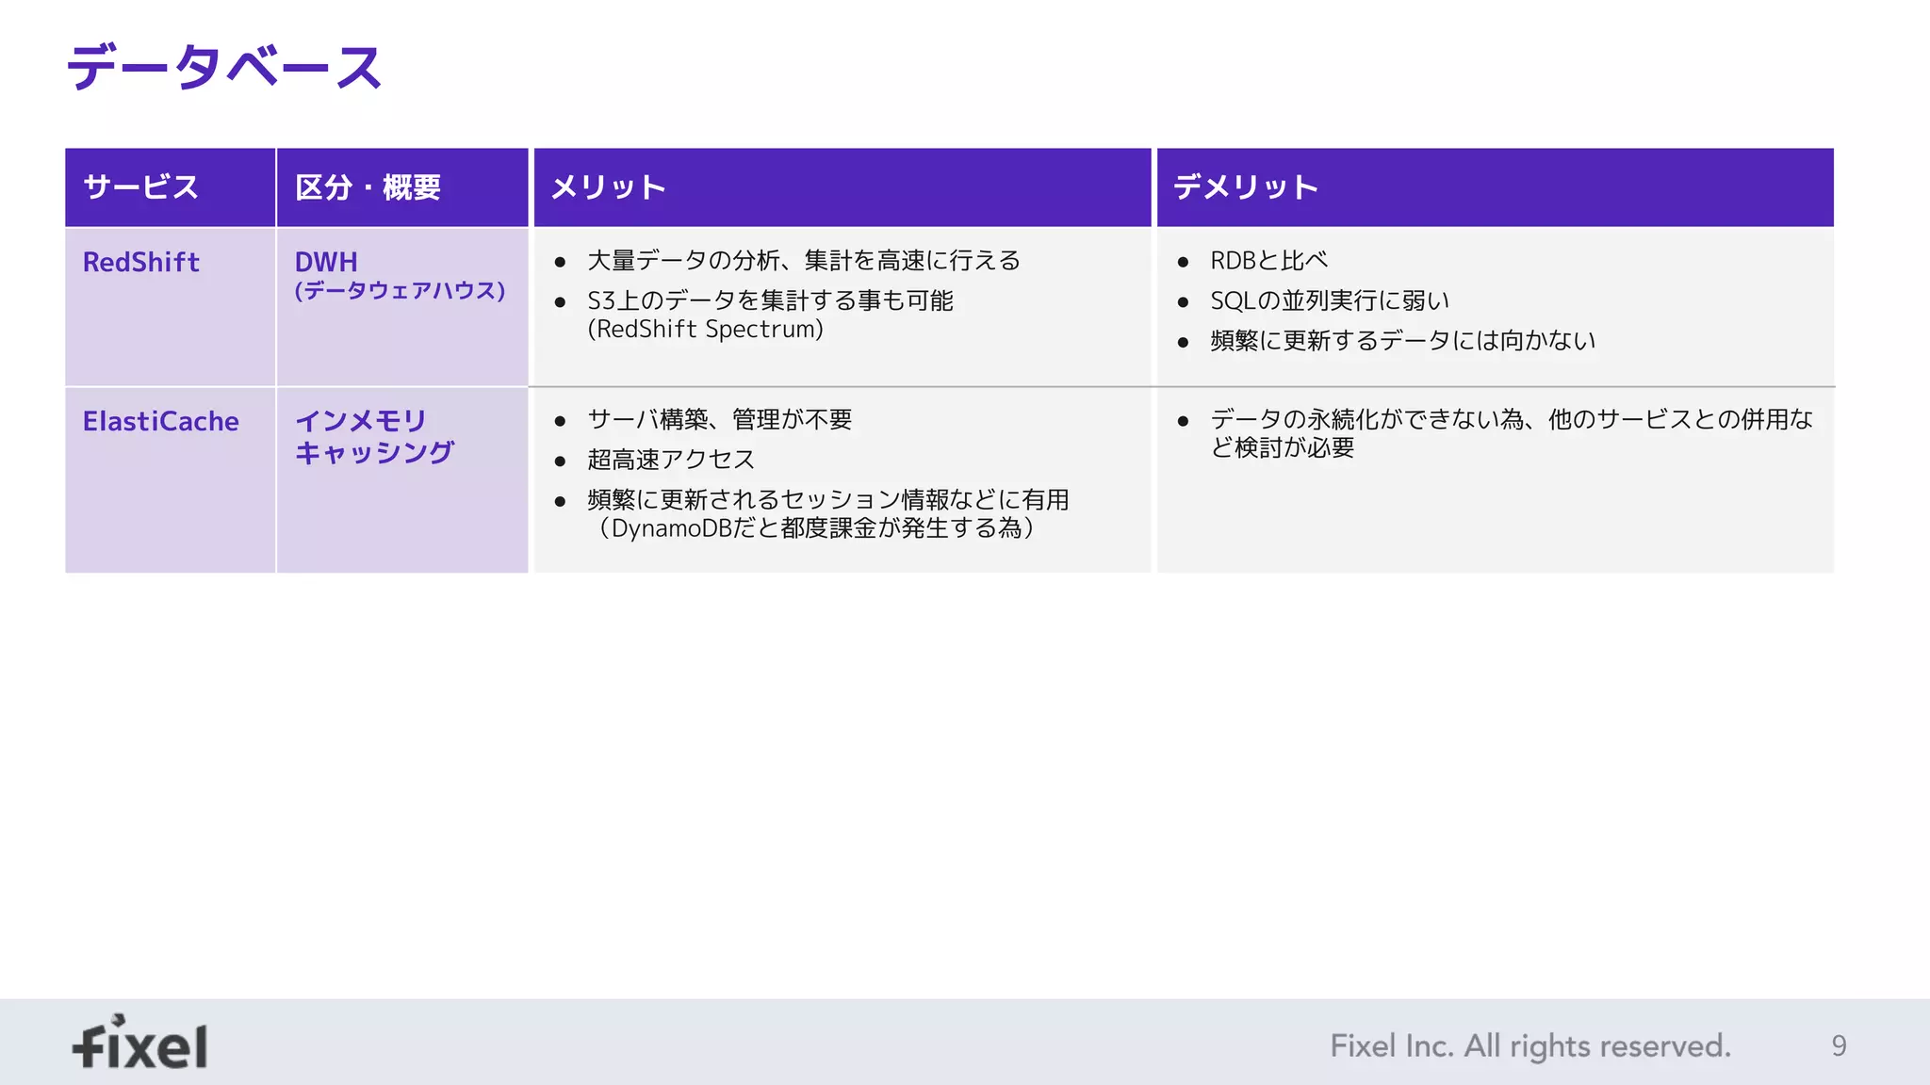Click the bullet 超高速アクセス
The width and height of the screenshot is (1930, 1085).
pos(671,460)
